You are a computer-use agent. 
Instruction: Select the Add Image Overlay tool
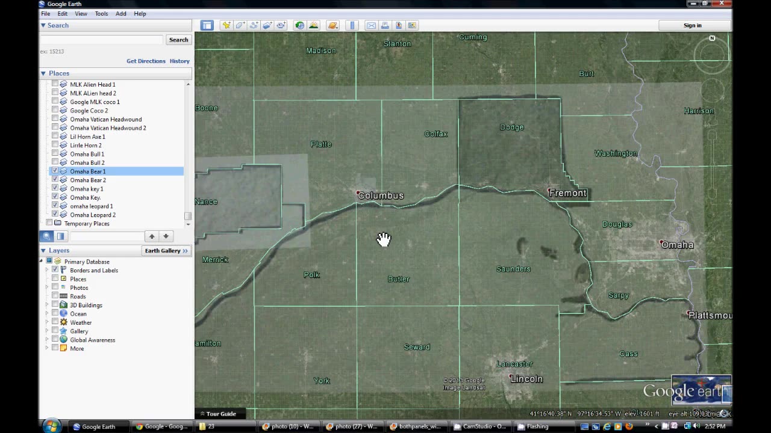(x=267, y=25)
